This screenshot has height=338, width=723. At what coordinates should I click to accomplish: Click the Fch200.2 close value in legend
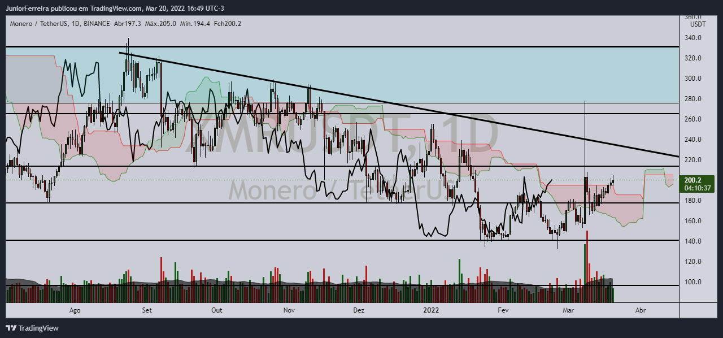point(227,24)
